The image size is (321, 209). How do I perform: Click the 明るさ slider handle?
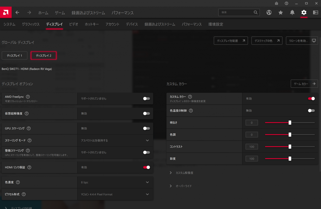pos(290,122)
